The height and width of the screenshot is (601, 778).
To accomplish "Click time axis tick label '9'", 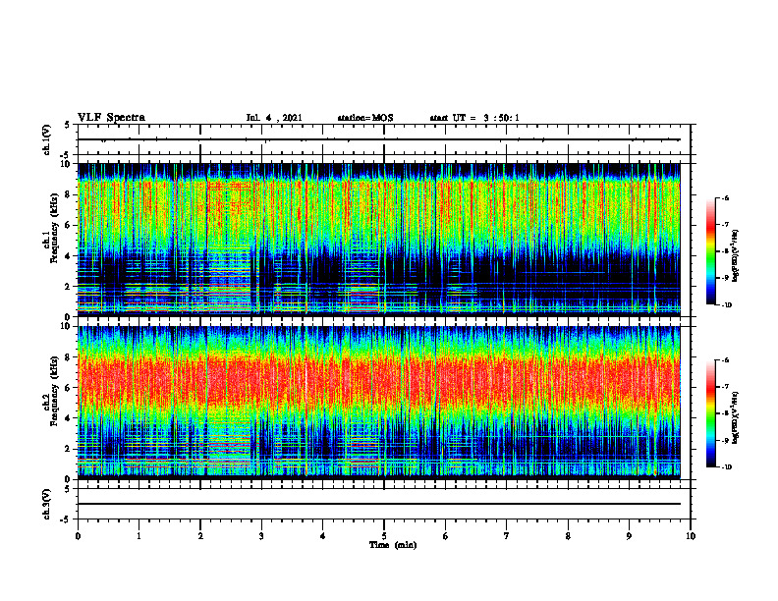I will [x=629, y=536].
